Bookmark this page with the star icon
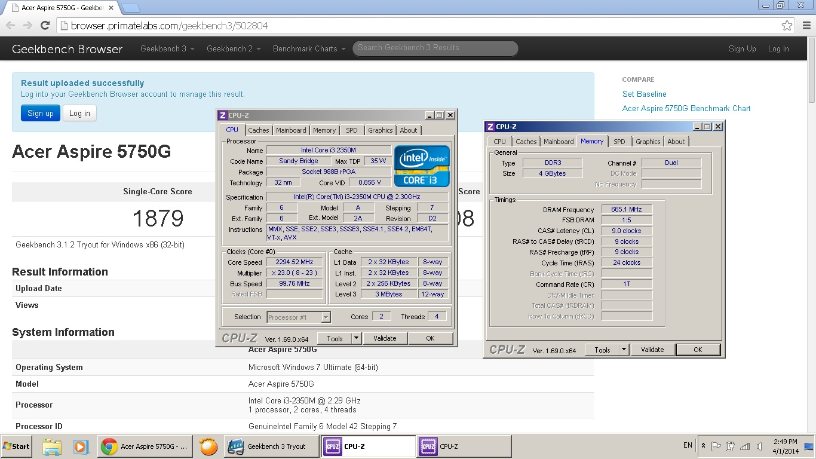Viewport: 816px width, 459px height. [787, 26]
